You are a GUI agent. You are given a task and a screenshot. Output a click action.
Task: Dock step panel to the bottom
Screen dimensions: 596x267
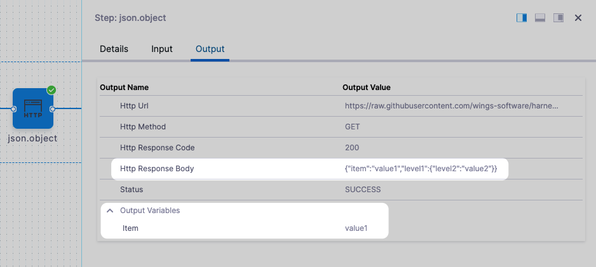pos(541,18)
